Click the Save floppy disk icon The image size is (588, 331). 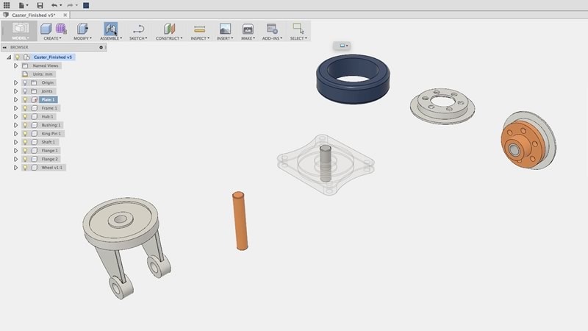pyautogui.click(x=40, y=5)
